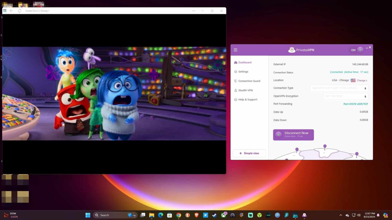Open the PrivateVPN hamburger menu
The image size is (392, 220).
tap(236, 50)
